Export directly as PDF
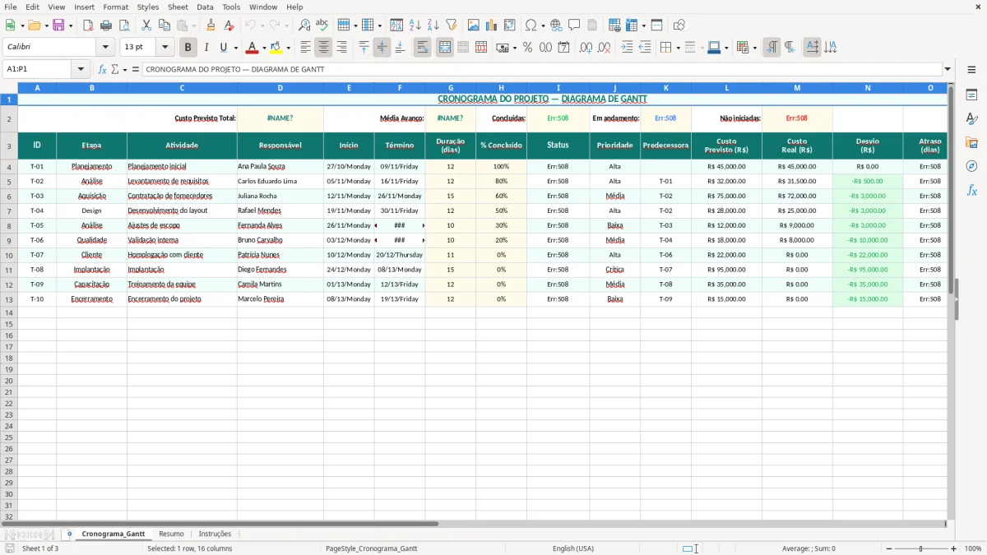This screenshot has height=555, width=987. (x=88, y=25)
